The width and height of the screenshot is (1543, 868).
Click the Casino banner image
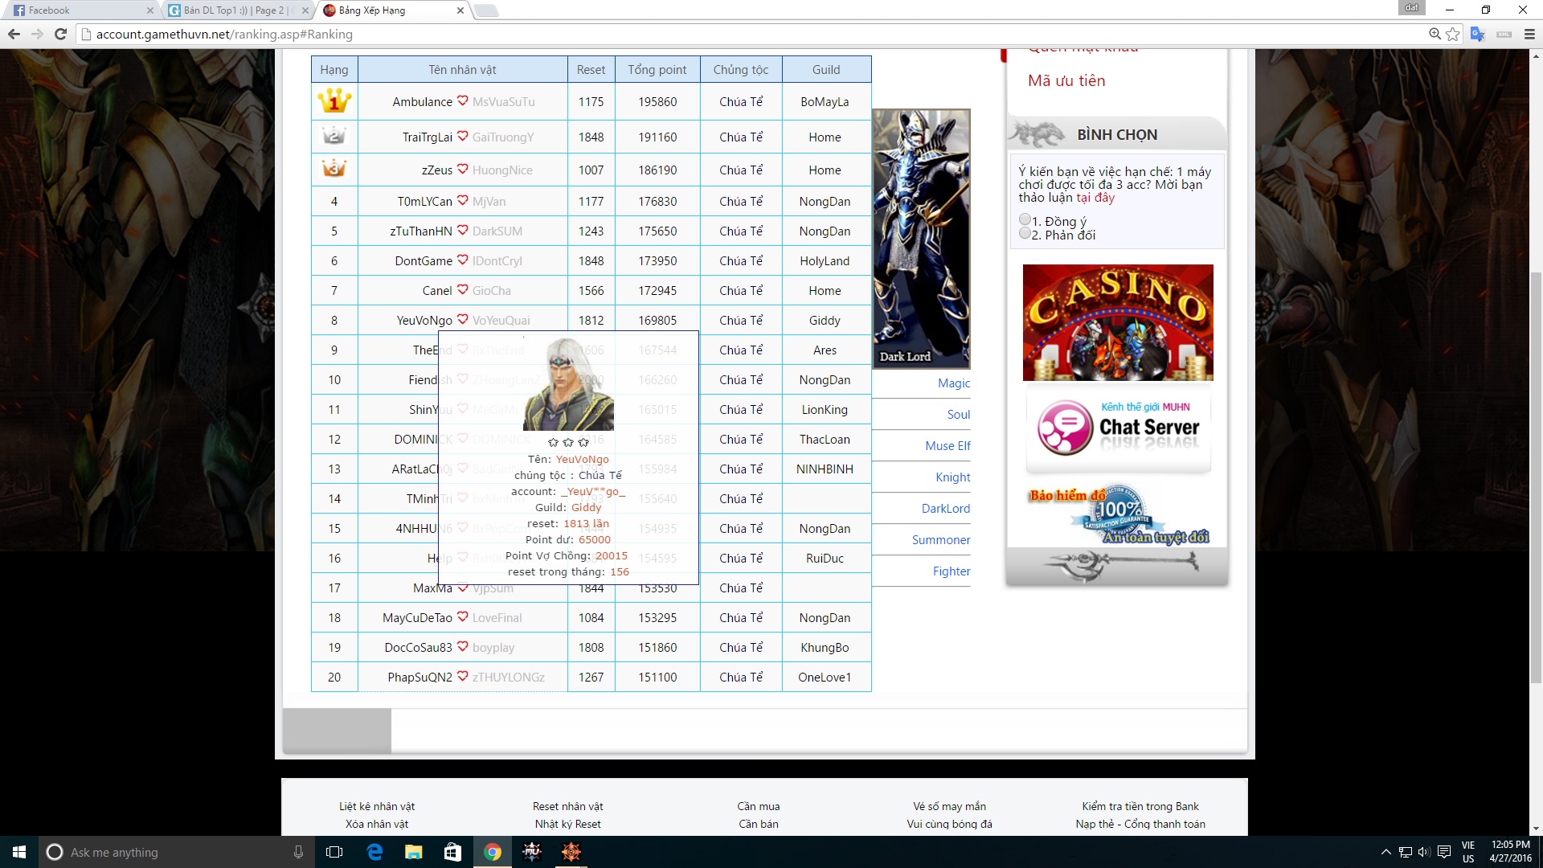pyautogui.click(x=1117, y=322)
